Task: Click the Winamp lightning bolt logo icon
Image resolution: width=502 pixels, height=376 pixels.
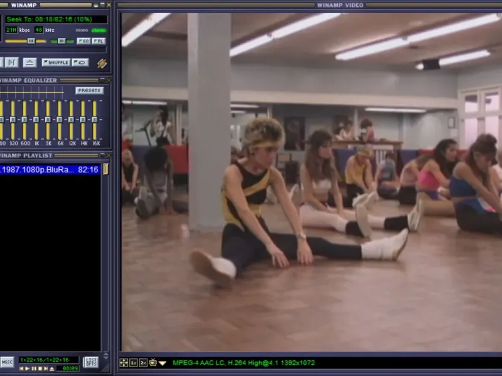Action: point(102,63)
